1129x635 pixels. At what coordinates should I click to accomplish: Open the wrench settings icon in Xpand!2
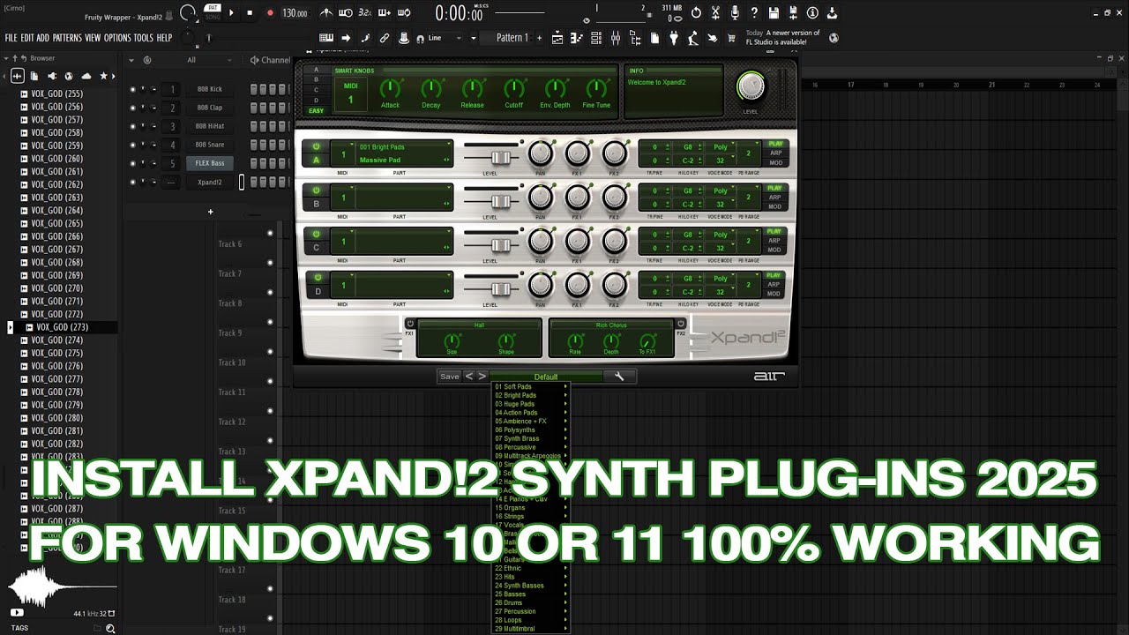tap(619, 377)
